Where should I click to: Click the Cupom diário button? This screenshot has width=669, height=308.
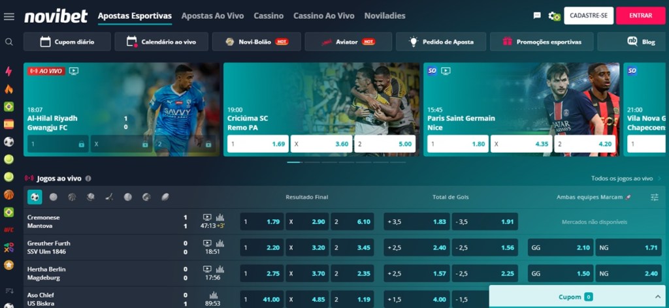(x=67, y=42)
